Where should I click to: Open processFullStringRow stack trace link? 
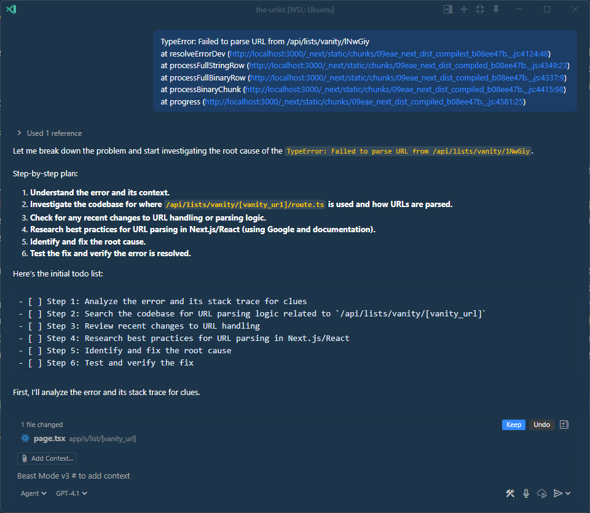point(408,66)
